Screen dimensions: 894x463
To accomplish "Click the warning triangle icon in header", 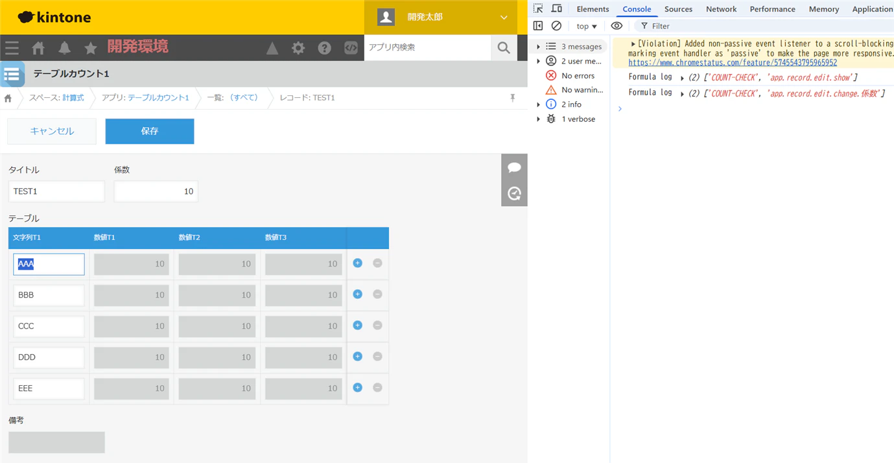I will 272,48.
